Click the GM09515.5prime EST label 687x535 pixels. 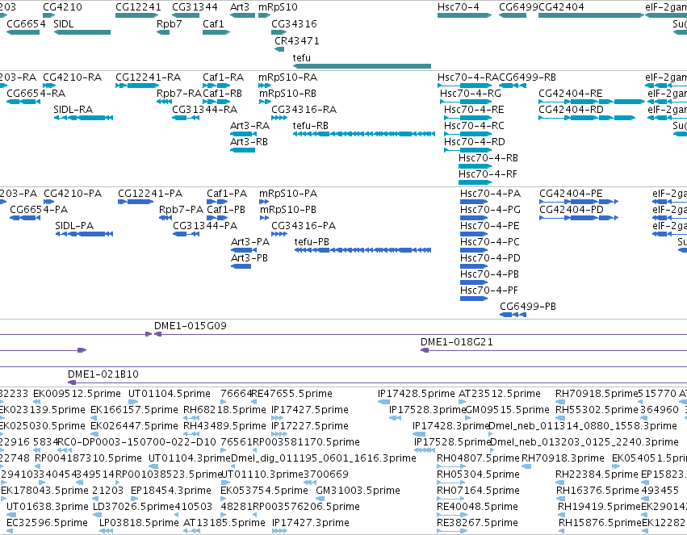507,410
